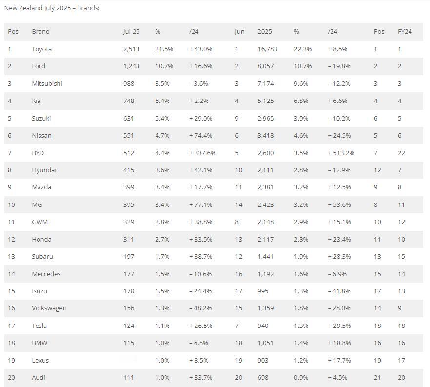This screenshot has height=387, width=430.
Task: Select Isuzu's 995 year-to-date figure
Action: (x=263, y=291)
